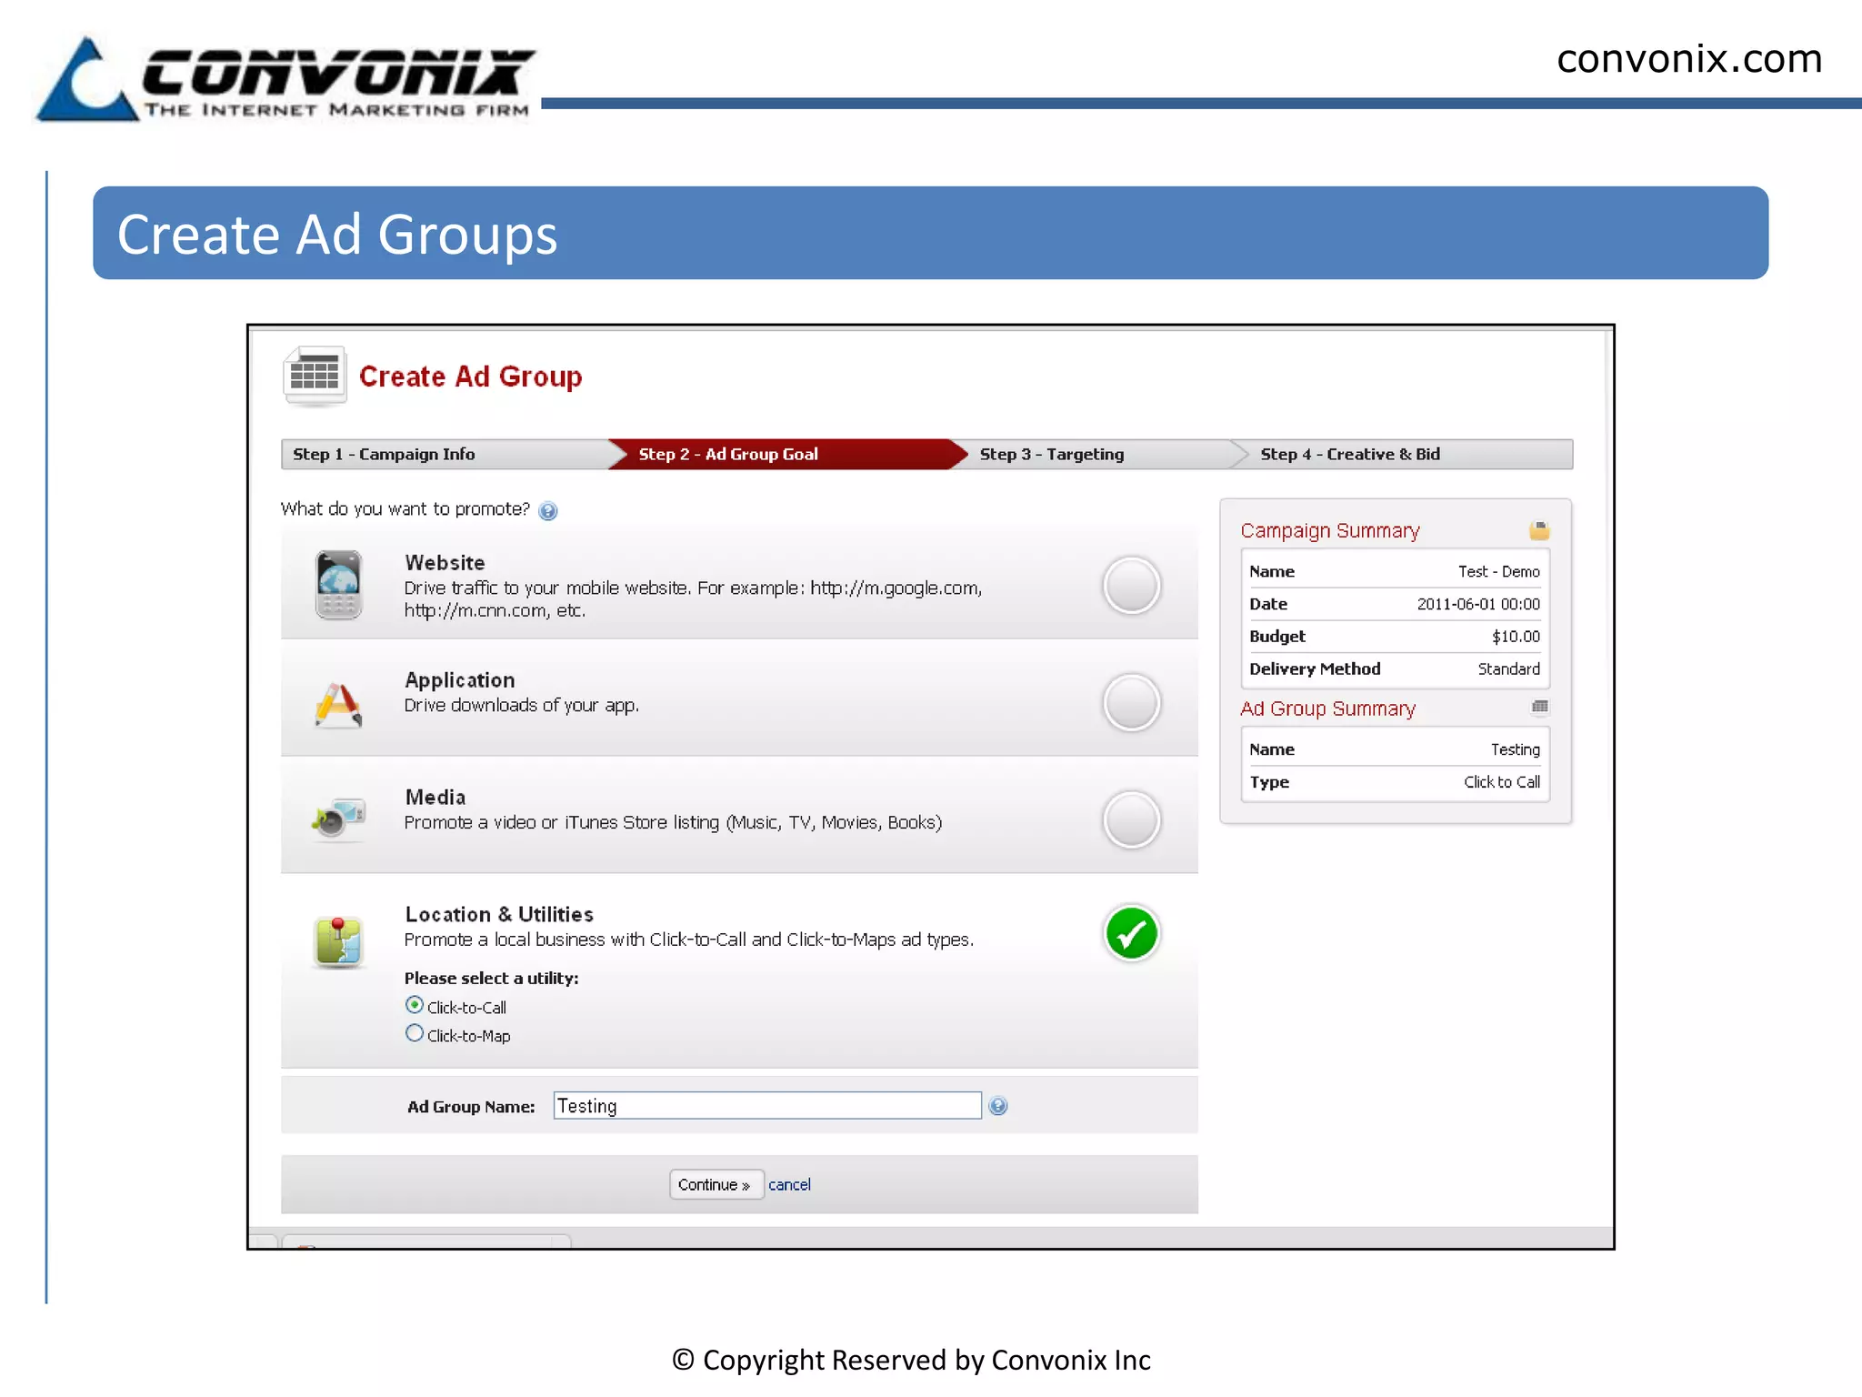This screenshot has width=1862, height=1397.
Task: Select the Application promotion option circle
Action: [x=1131, y=702]
